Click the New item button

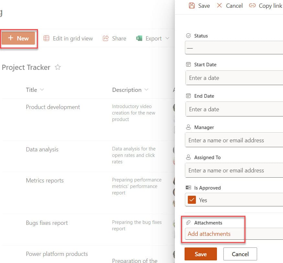[18, 38]
